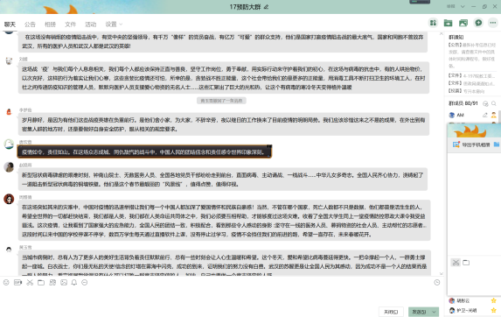Open the group apps grid icon
Image resolution: width=501 pixels, height=317 pixels.
[433, 23]
